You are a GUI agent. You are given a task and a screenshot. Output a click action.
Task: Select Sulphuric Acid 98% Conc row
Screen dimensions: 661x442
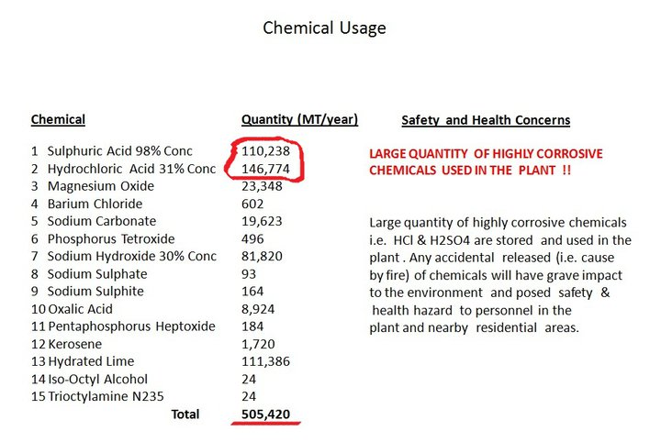pos(160,151)
